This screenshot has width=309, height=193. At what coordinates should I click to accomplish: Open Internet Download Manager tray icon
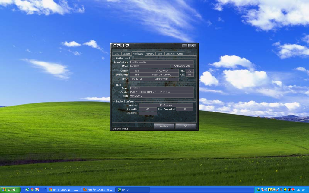coord(258,190)
